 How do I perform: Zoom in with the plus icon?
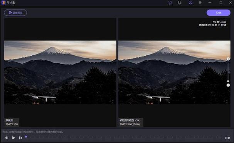click(228, 59)
